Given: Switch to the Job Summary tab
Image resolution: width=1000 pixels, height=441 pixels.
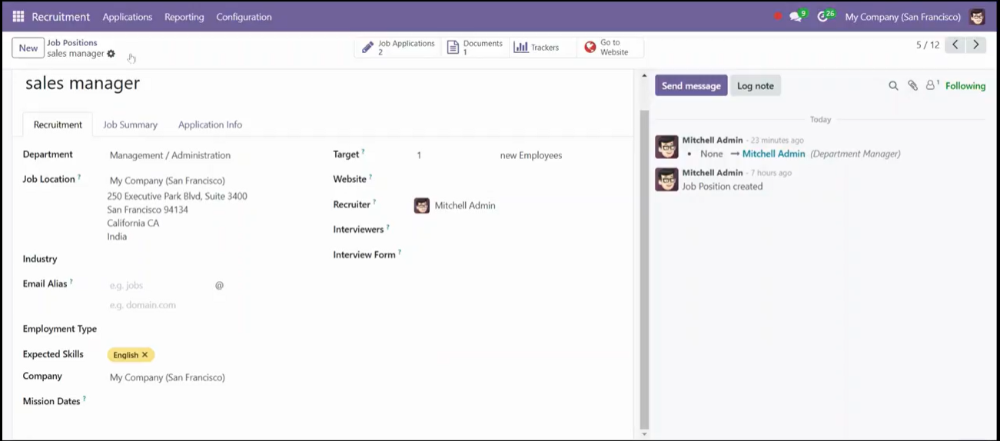Looking at the screenshot, I should pyautogui.click(x=131, y=124).
